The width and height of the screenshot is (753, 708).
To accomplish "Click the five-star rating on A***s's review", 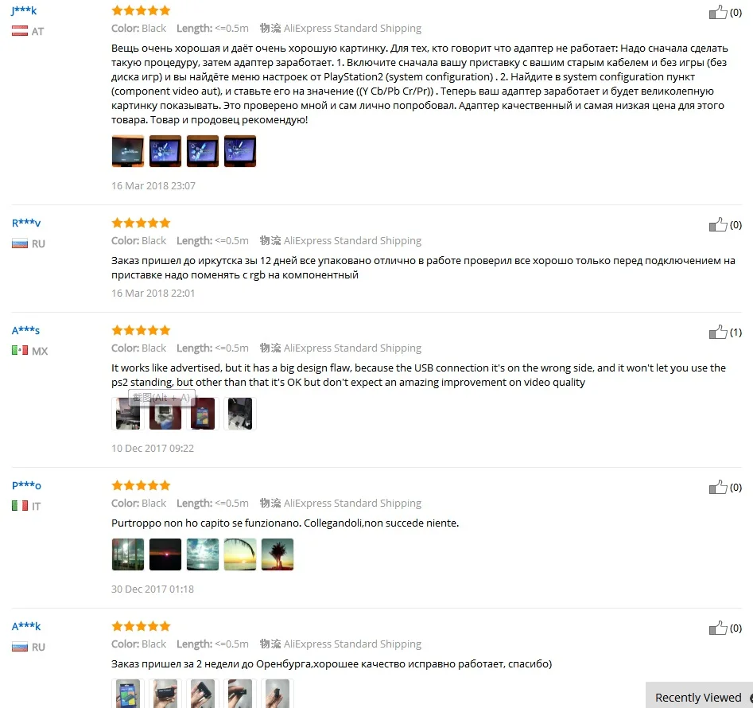I will point(142,330).
